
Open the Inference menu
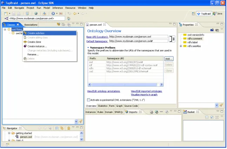pos(58,8)
